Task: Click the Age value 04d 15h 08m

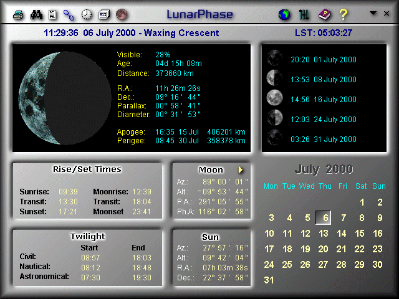Action: [x=178, y=64]
